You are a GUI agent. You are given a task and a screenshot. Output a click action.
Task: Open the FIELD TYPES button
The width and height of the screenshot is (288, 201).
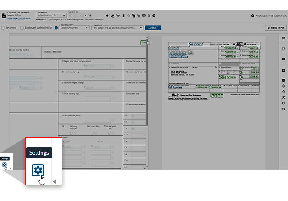(276, 28)
